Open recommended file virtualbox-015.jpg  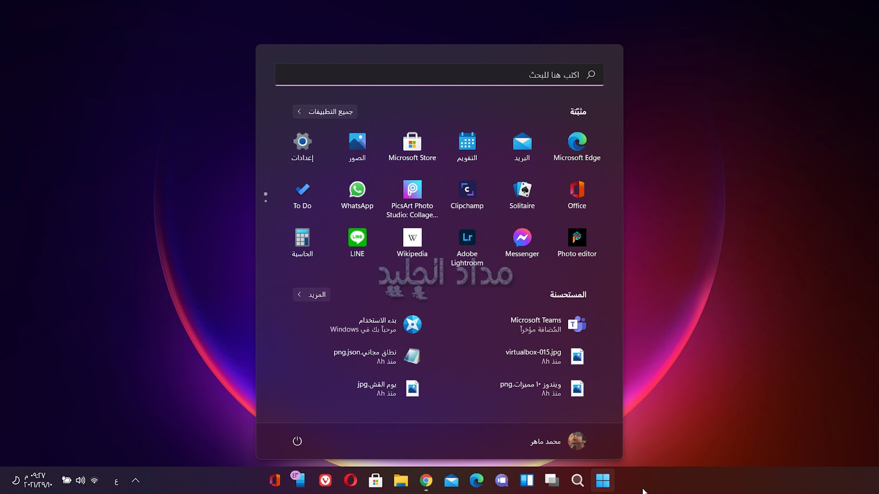tap(544, 357)
